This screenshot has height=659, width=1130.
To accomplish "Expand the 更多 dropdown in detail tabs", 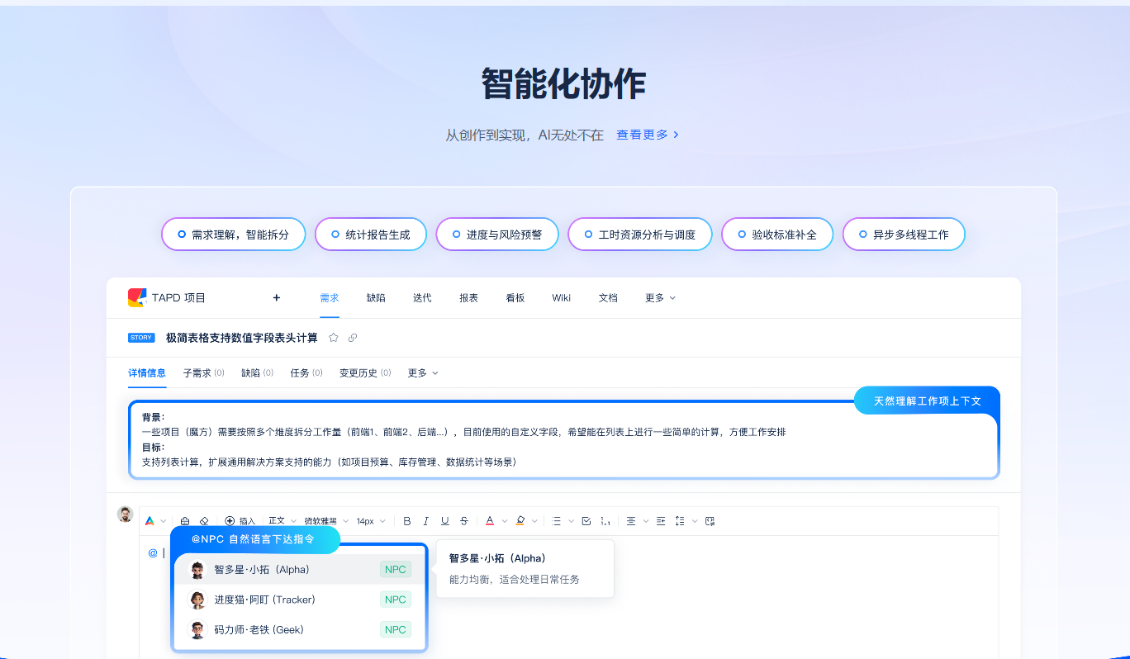I will (x=423, y=373).
